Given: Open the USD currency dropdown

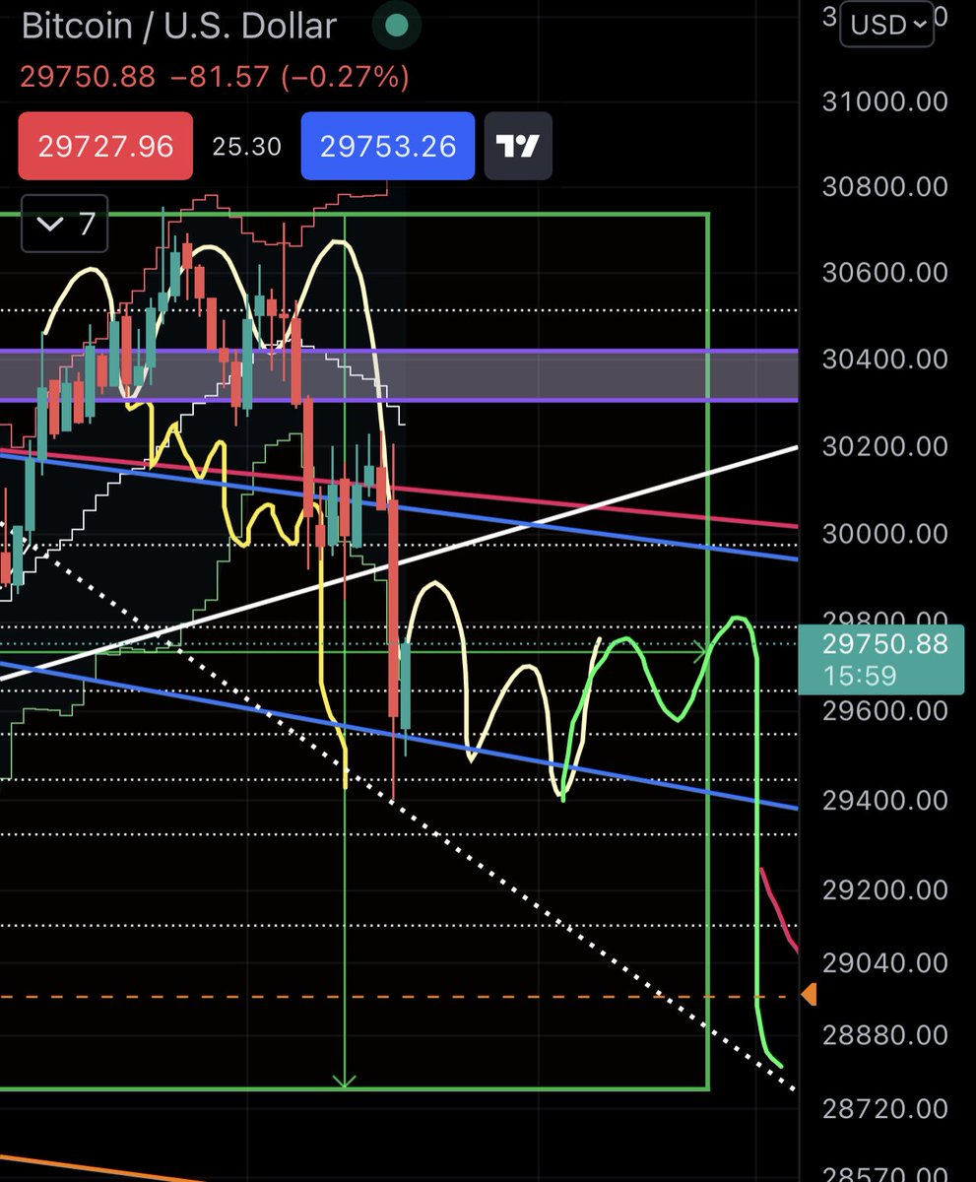Looking at the screenshot, I should [885, 24].
